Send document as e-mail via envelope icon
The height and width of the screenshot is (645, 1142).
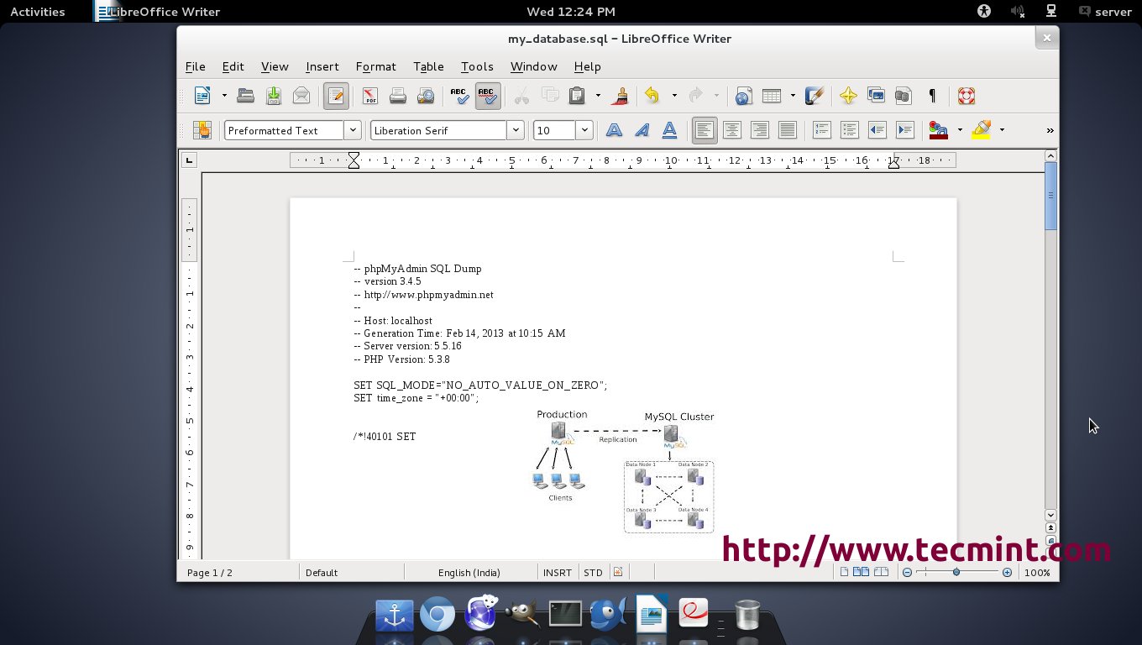(301, 96)
